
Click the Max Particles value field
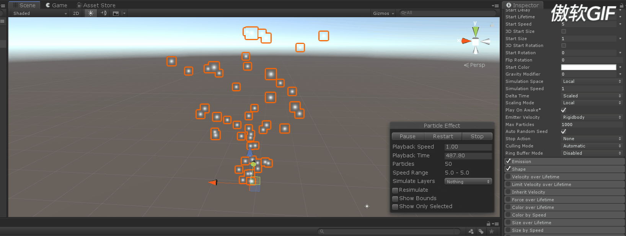592,124
